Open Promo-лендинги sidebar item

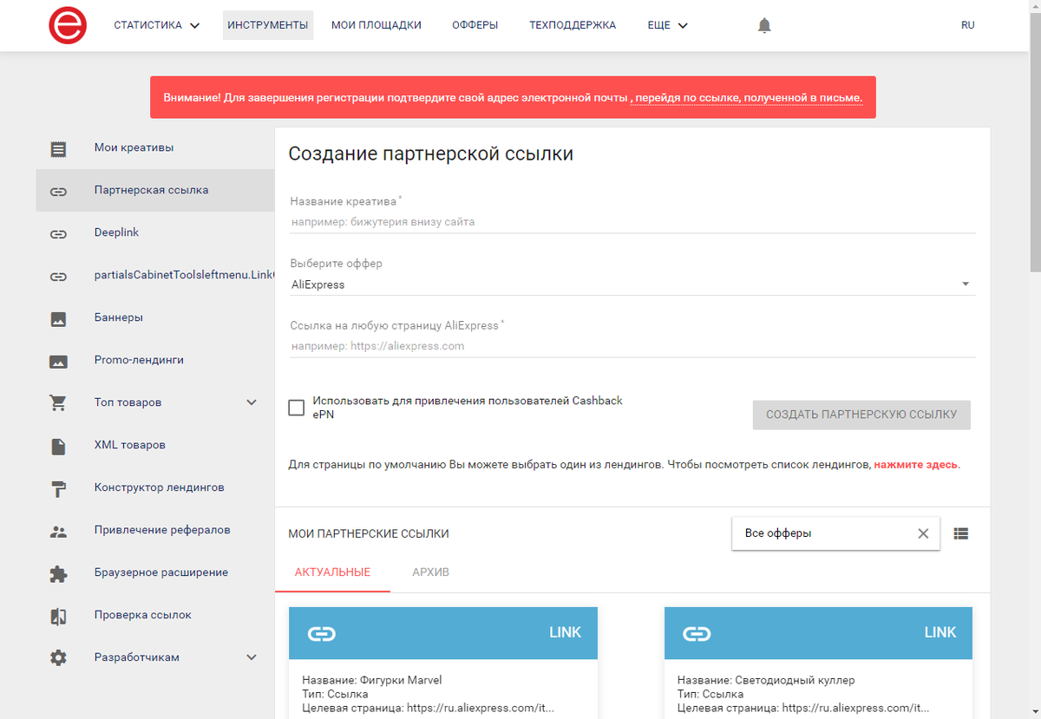tap(154, 361)
